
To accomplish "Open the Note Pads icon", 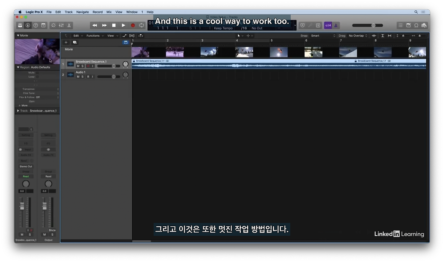I will (408, 25).
